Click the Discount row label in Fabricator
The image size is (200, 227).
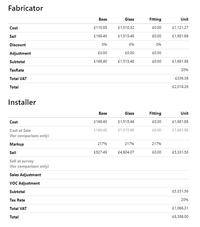(18, 45)
